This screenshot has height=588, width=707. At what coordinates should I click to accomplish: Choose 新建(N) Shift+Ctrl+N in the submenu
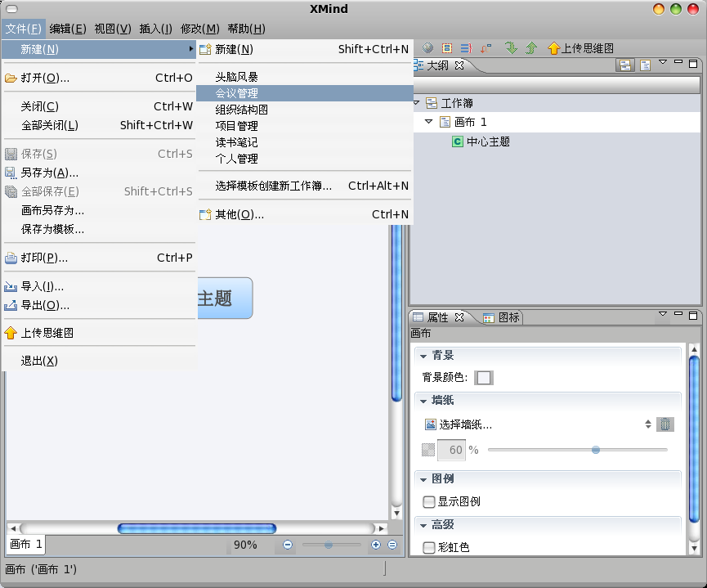click(x=305, y=49)
